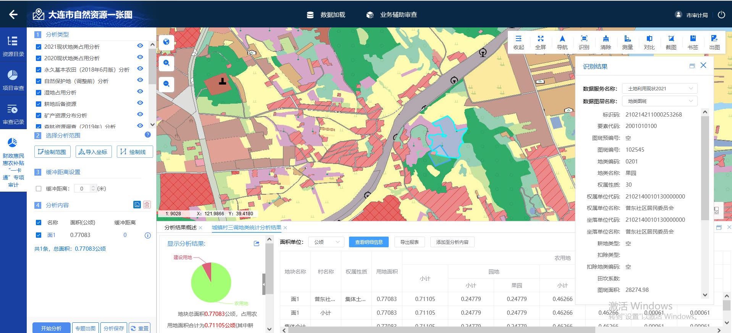Select the 识别 identify tool

584,42
